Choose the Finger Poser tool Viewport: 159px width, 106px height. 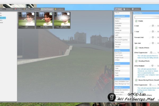(x=122, y=58)
